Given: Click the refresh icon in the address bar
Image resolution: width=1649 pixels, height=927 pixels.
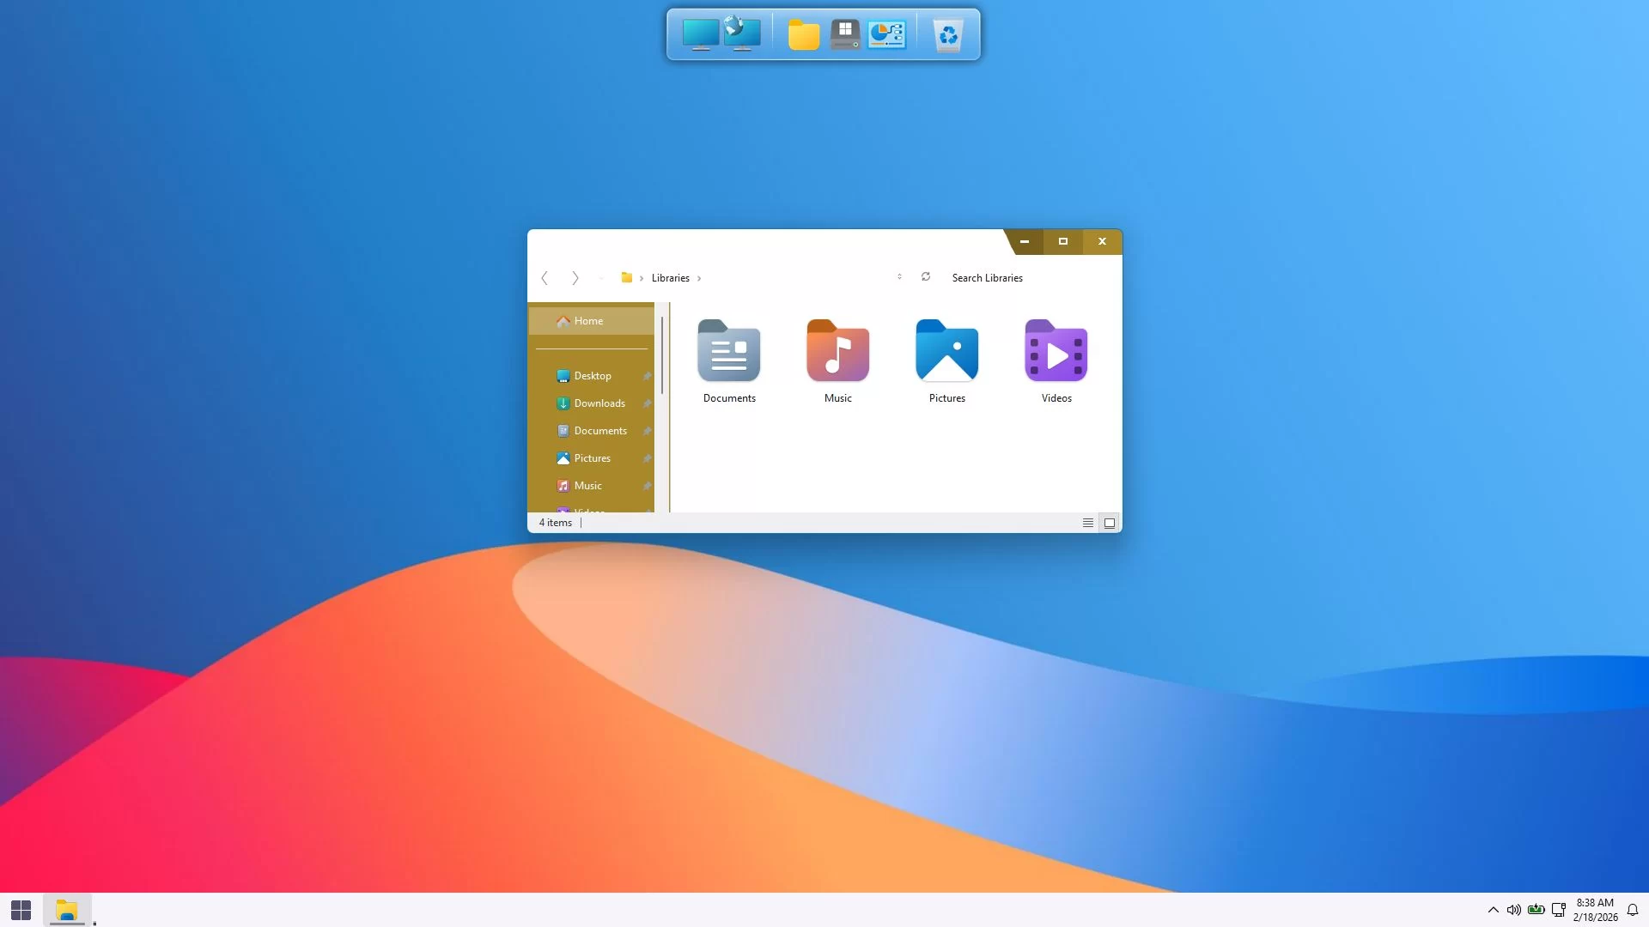Looking at the screenshot, I should tap(926, 277).
